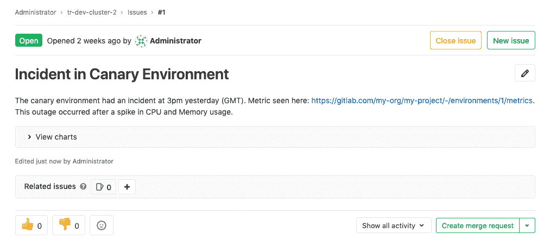Image resolution: width=550 pixels, height=239 pixels.
Task: Open tr-dev-cluster-2 in the breadcrumb
Action: [x=92, y=12]
